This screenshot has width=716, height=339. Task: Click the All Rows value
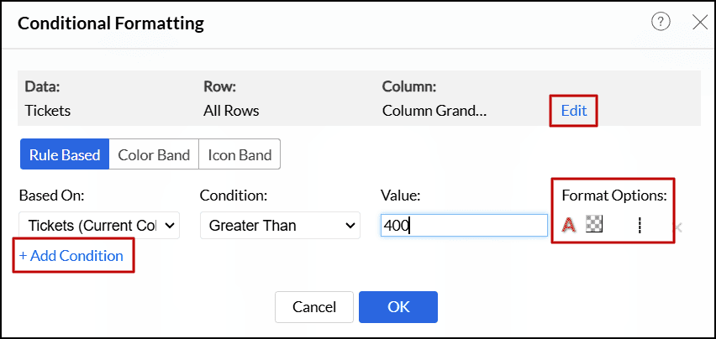(231, 111)
